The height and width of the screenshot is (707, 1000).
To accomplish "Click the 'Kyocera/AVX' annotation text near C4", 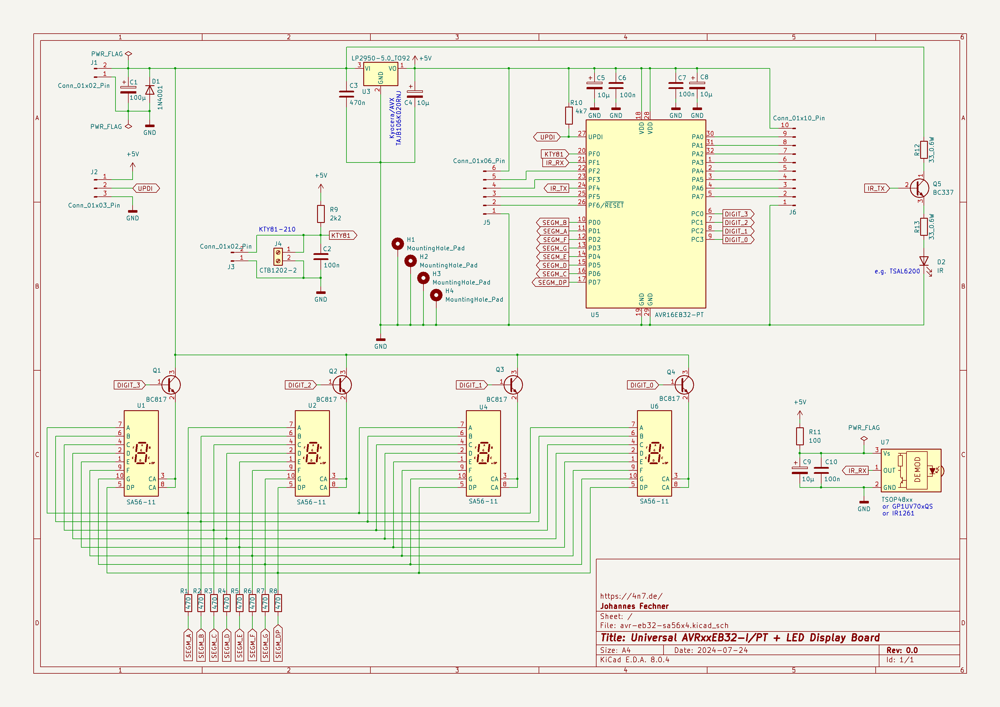I will (392, 118).
